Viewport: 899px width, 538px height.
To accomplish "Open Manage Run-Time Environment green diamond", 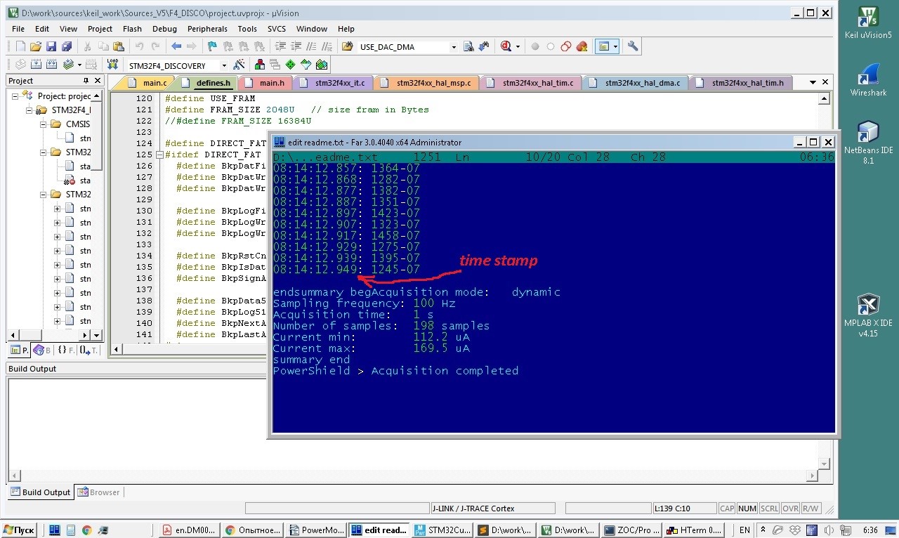I will click(290, 65).
